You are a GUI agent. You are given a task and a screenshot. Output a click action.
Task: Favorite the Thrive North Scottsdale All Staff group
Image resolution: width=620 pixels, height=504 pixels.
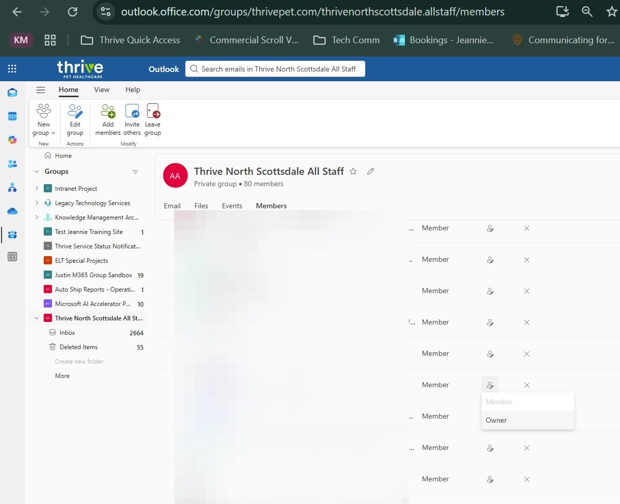tap(353, 172)
